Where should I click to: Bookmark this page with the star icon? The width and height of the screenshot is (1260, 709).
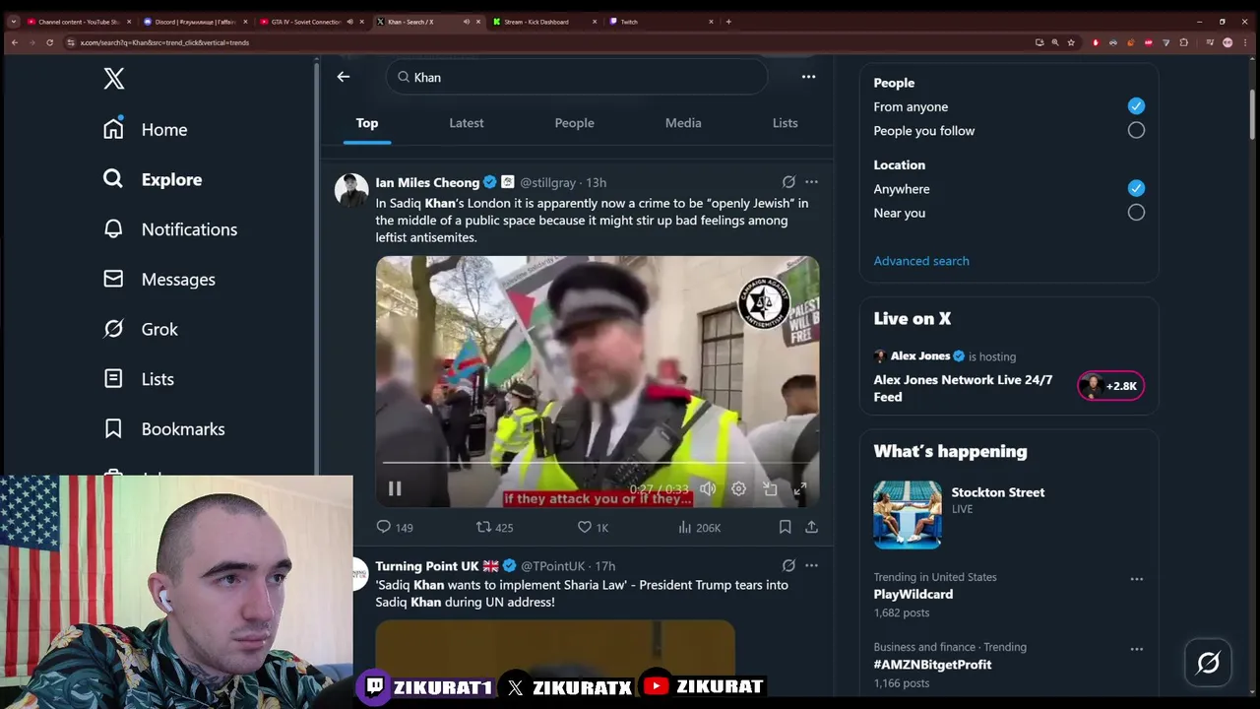point(1071,42)
